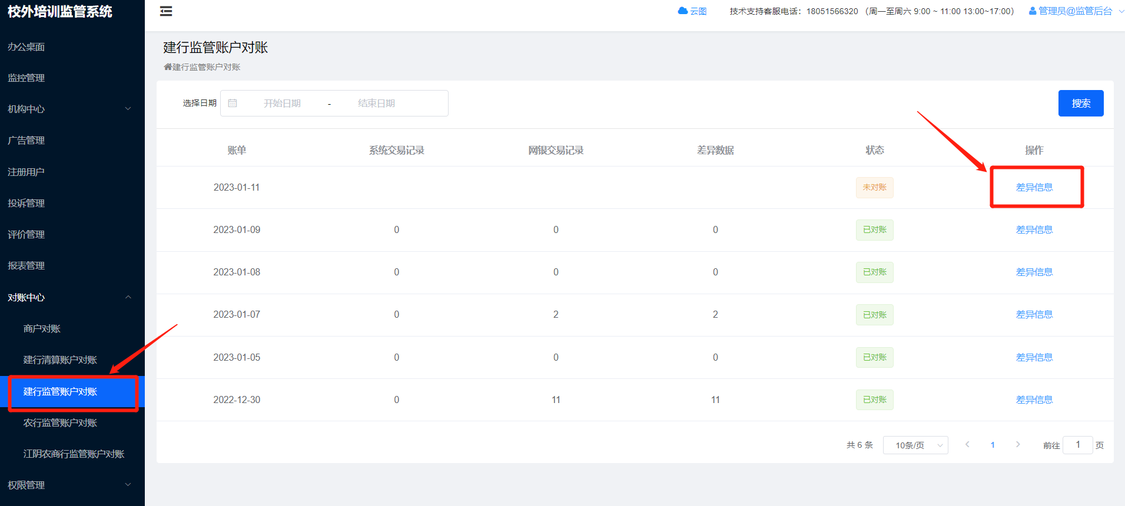View 差异信息 for bill 2022-12-30

click(x=1034, y=400)
